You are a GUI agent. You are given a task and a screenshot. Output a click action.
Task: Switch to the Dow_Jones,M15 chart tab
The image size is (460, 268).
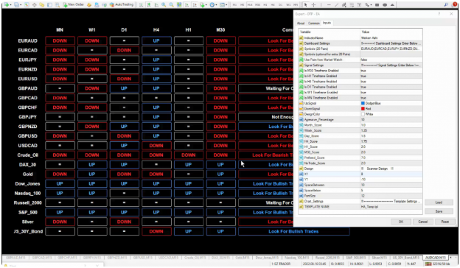(266, 258)
